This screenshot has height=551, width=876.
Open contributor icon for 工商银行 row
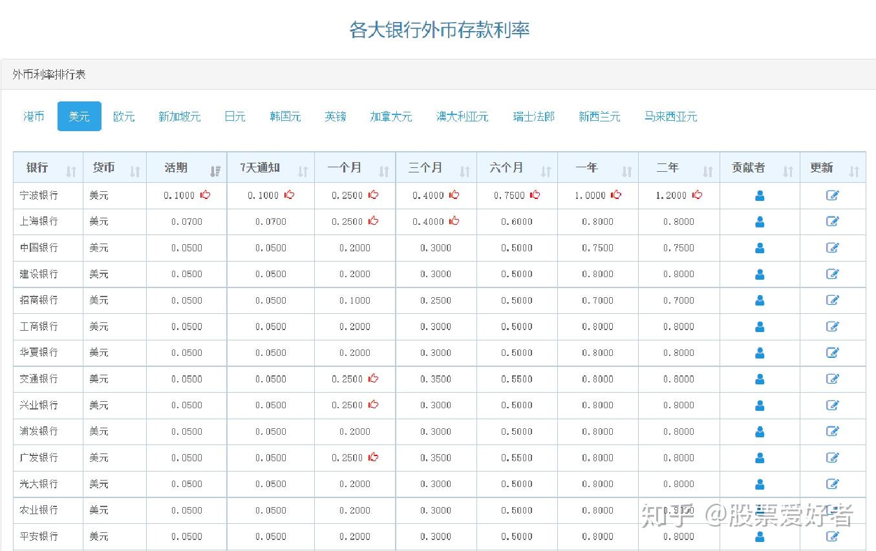[x=760, y=327]
